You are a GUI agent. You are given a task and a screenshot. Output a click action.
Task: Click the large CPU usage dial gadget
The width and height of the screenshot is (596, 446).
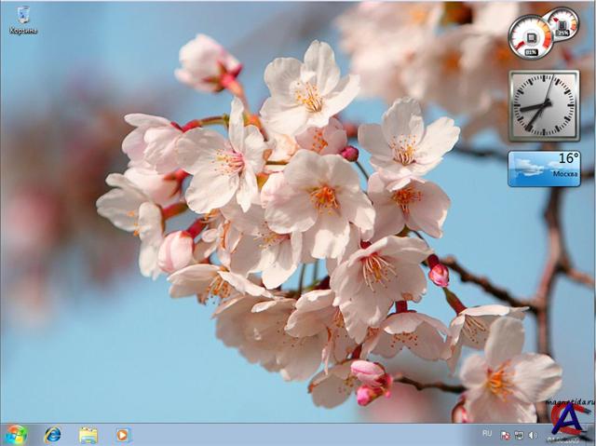click(530, 36)
